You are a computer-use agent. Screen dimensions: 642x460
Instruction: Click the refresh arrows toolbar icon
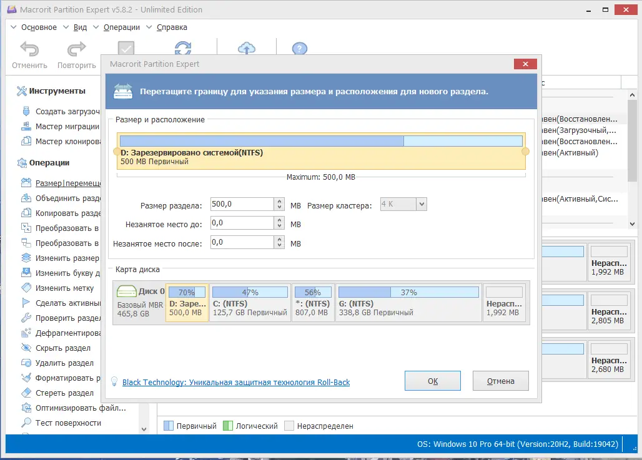pos(183,47)
